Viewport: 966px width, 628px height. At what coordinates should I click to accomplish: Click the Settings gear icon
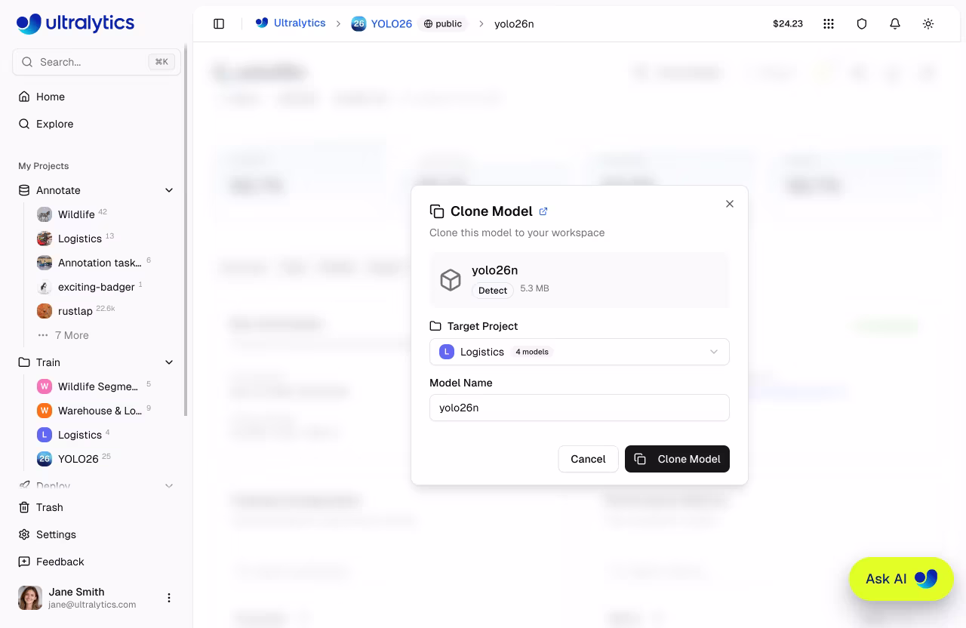point(24,534)
